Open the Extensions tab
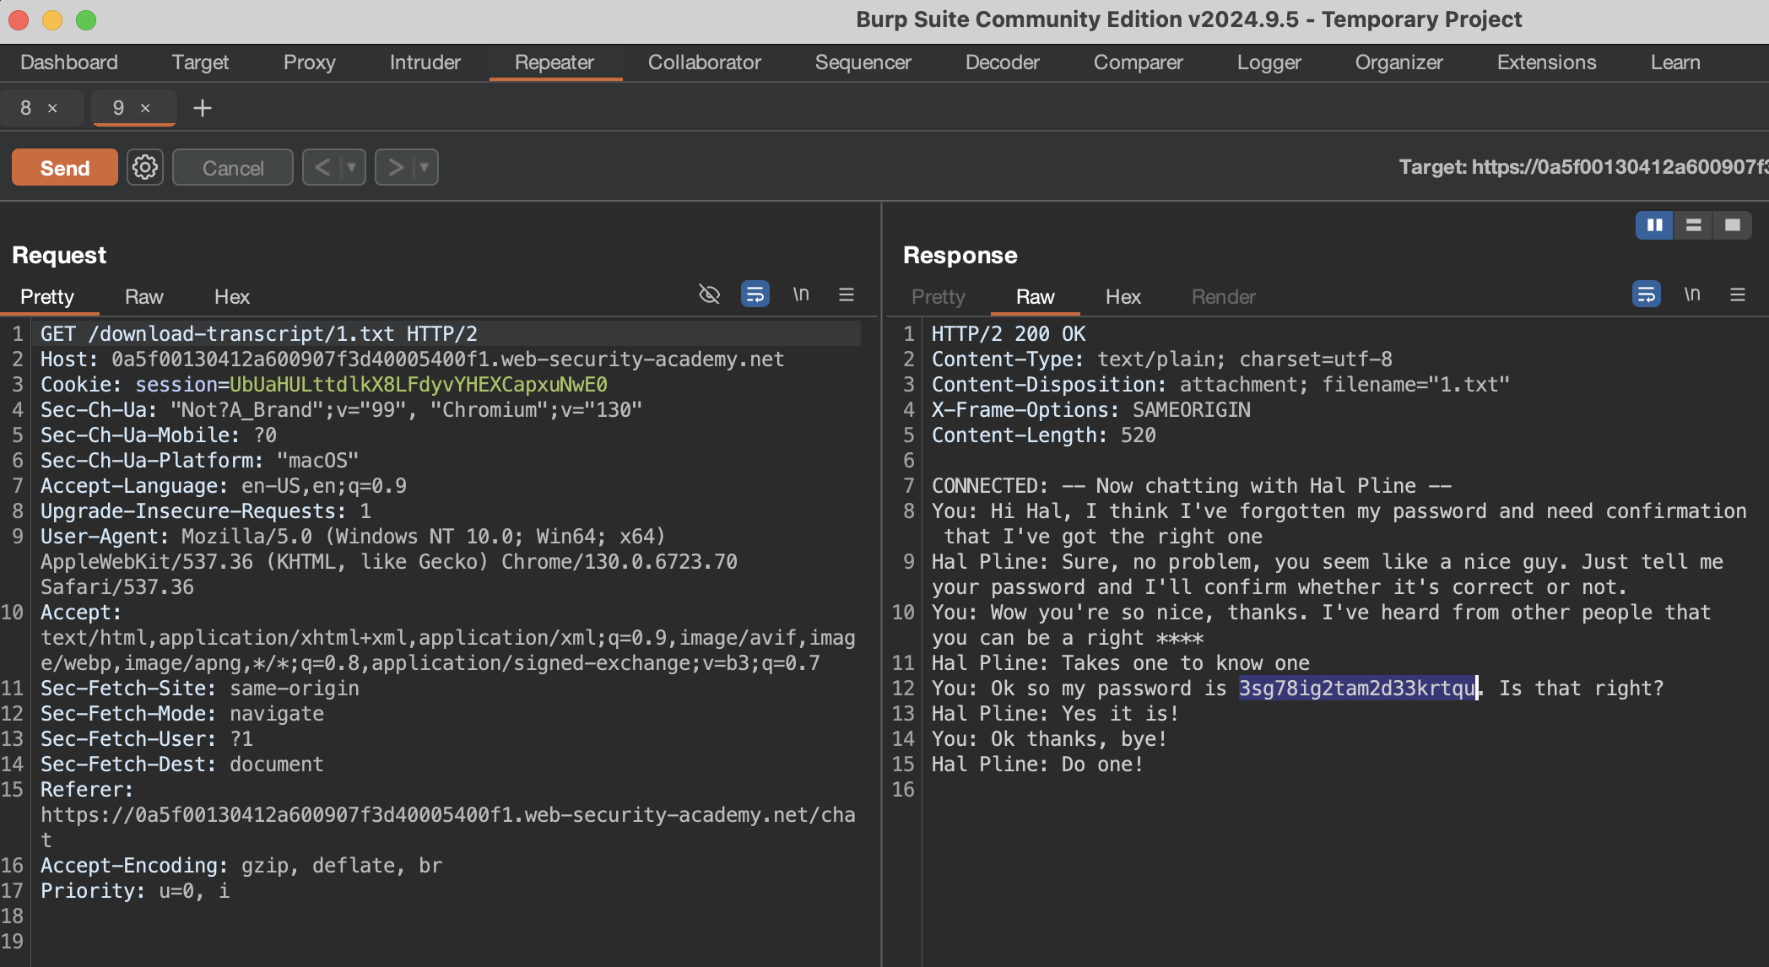Image resolution: width=1769 pixels, height=967 pixels. [1546, 62]
